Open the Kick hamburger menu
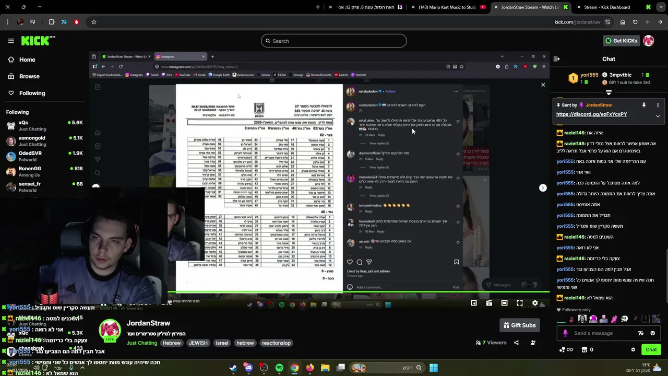 pyautogui.click(x=11, y=41)
